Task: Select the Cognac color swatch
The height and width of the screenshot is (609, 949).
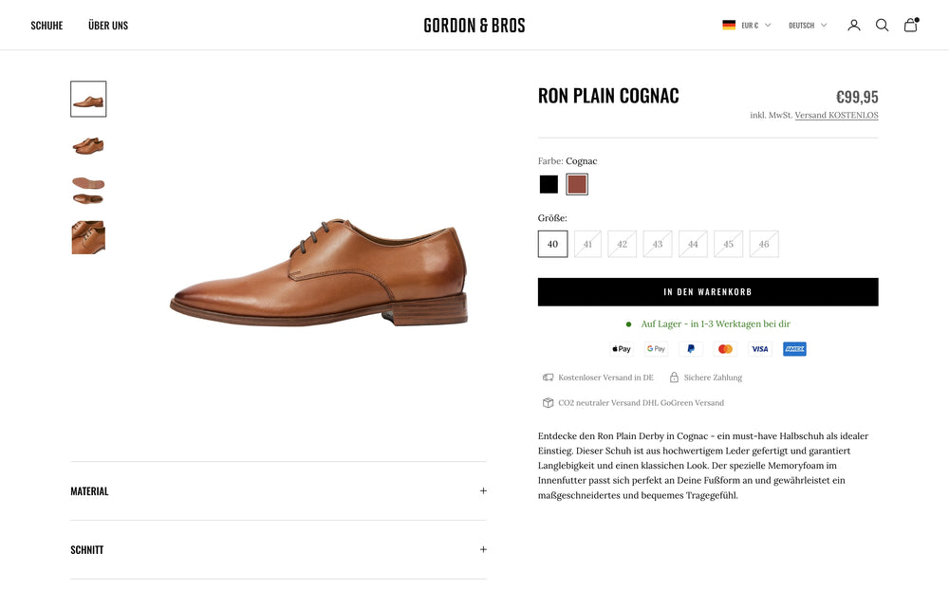Action: point(577,183)
